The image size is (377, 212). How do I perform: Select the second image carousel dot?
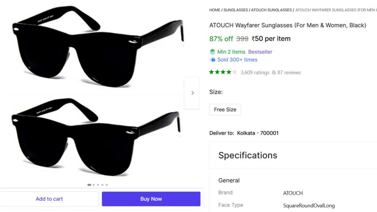(x=94, y=185)
